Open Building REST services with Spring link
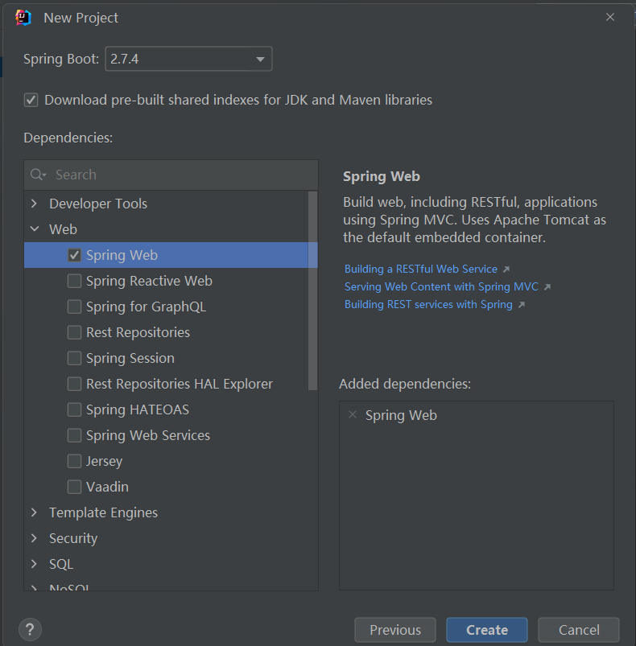The width and height of the screenshot is (636, 646). (428, 304)
